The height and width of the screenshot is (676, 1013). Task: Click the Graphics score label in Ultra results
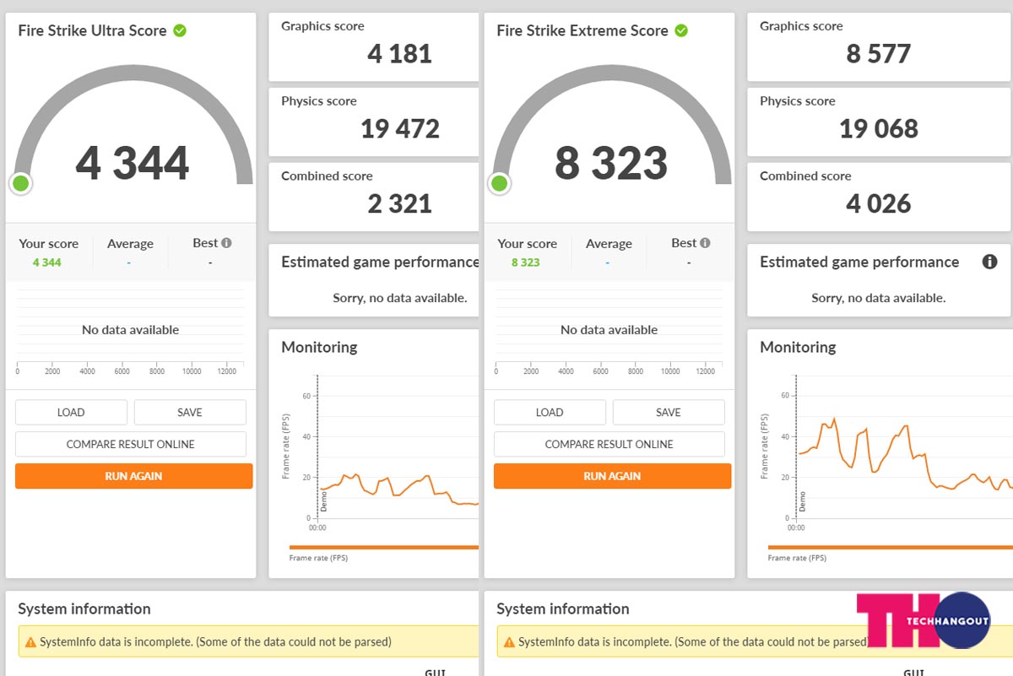point(322,26)
